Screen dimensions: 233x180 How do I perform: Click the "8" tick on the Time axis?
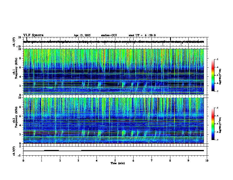coord(170,161)
